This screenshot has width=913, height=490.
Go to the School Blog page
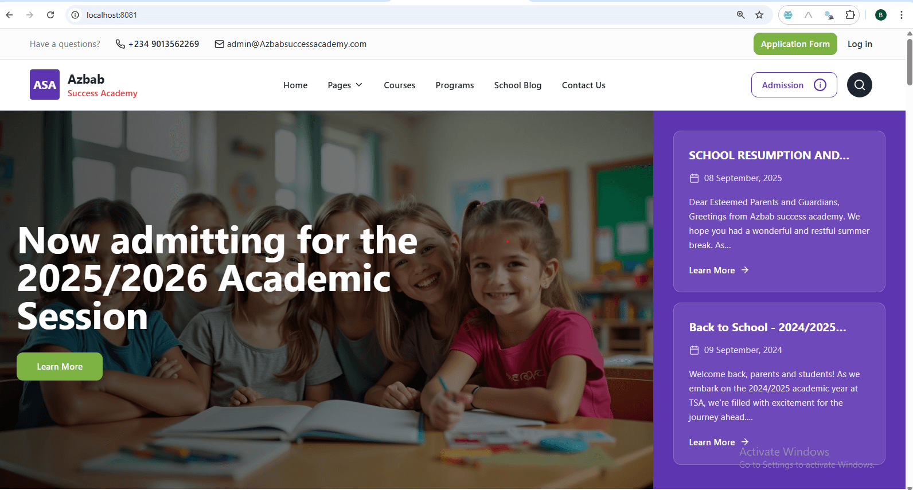(x=518, y=85)
